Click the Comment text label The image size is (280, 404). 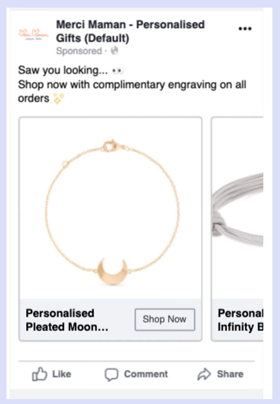click(x=146, y=374)
